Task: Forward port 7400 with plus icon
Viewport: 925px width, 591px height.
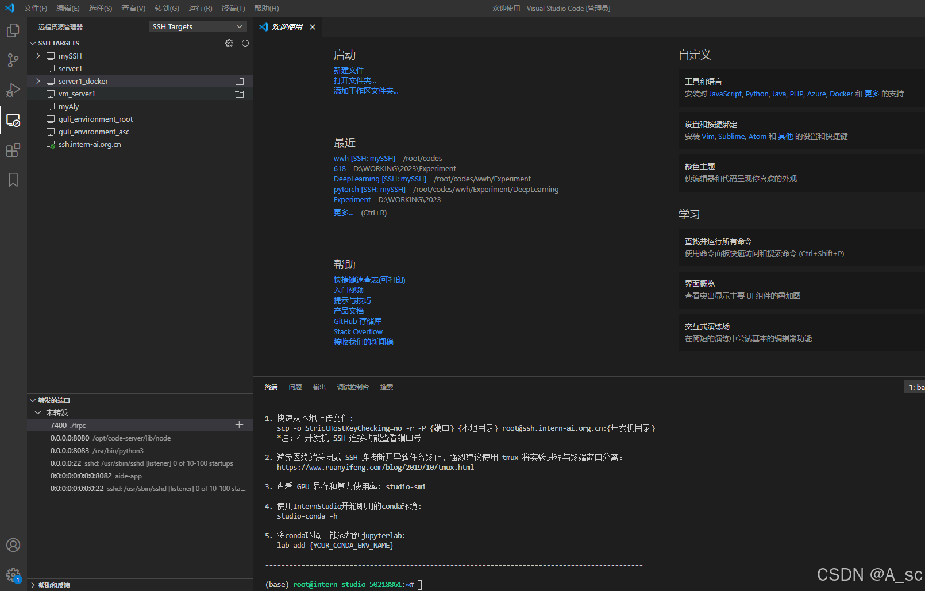Action: (x=240, y=425)
